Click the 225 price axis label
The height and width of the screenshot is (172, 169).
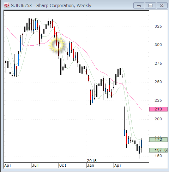click(x=158, y=100)
